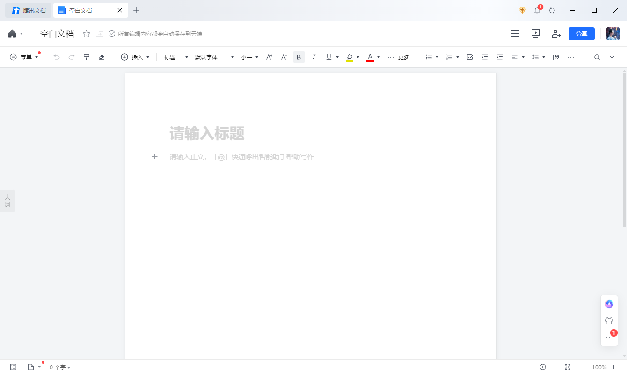
Task: Open the 小一 font size dropdown
Action: tap(248, 57)
